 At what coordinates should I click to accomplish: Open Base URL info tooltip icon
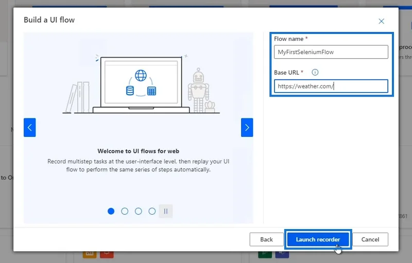point(315,72)
